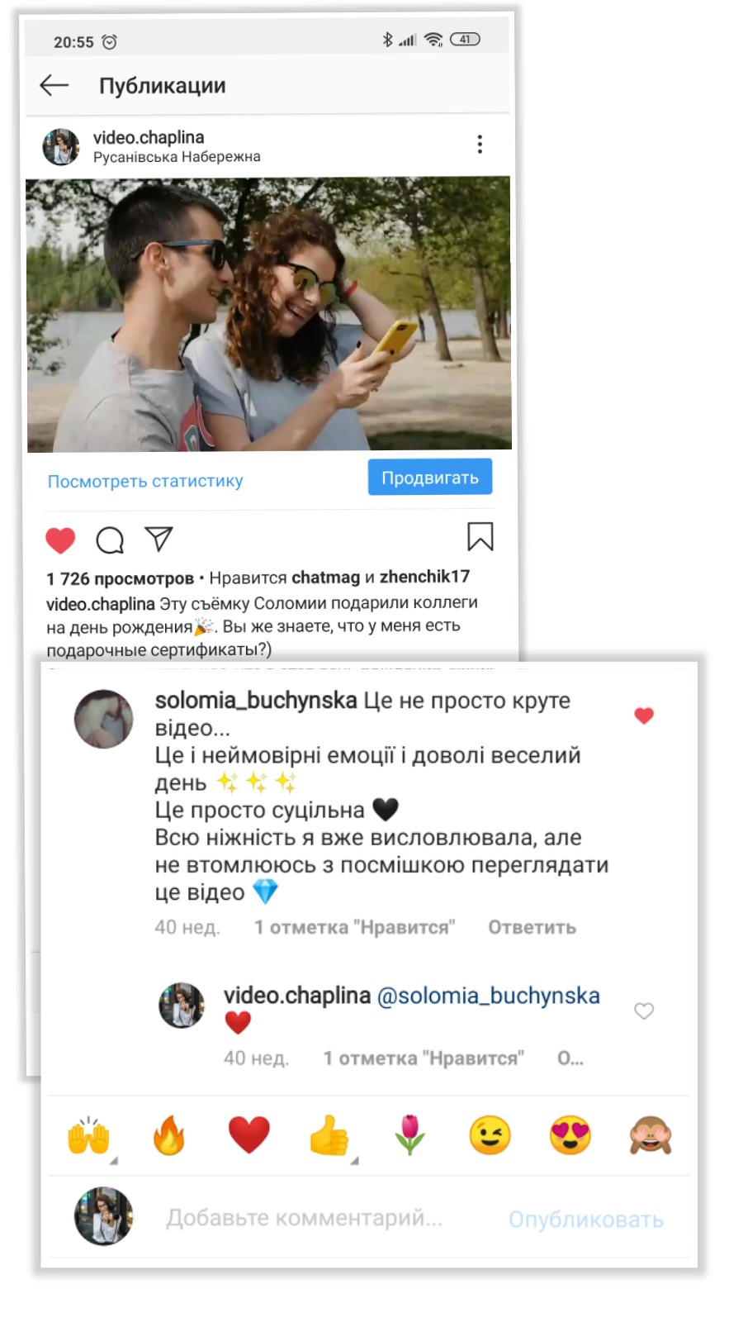Open the @solomia_buchynska mention link
This screenshot has height=1322, width=743.
click(488, 996)
